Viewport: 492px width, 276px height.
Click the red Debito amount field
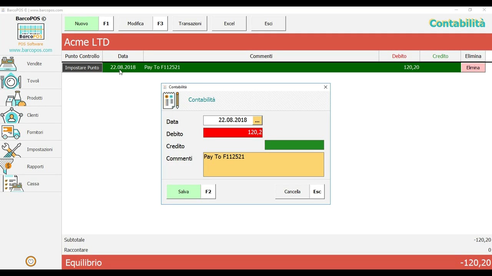(x=233, y=133)
